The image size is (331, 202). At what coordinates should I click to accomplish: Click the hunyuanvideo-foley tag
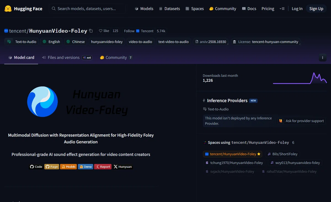pyautogui.click(x=107, y=42)
